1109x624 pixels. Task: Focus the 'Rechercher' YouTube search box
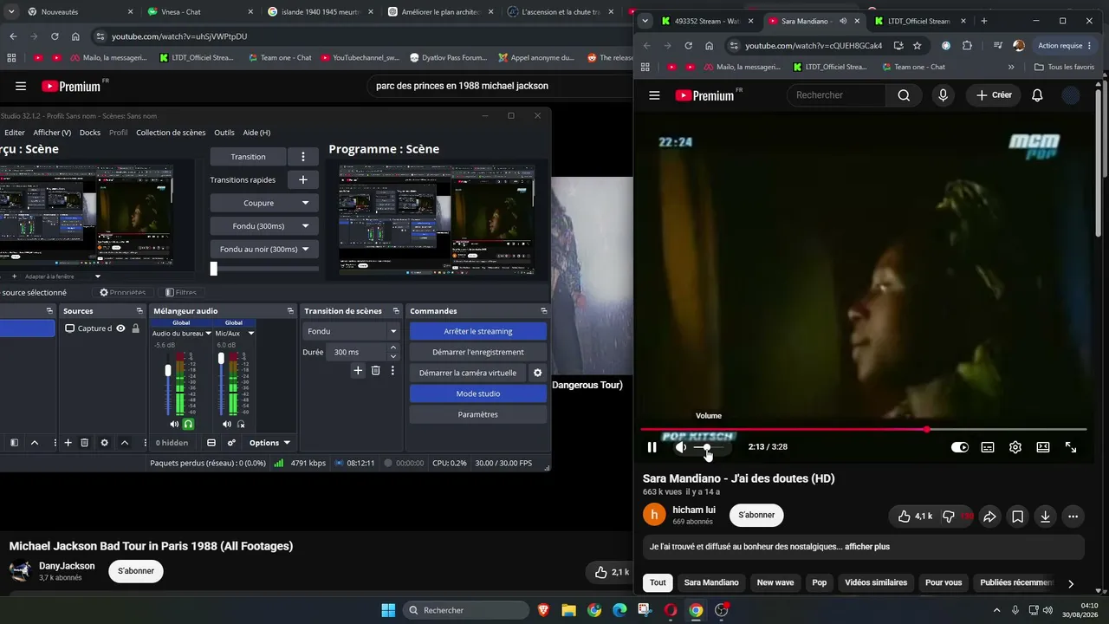pyautogui.click(x=836, y=95)
